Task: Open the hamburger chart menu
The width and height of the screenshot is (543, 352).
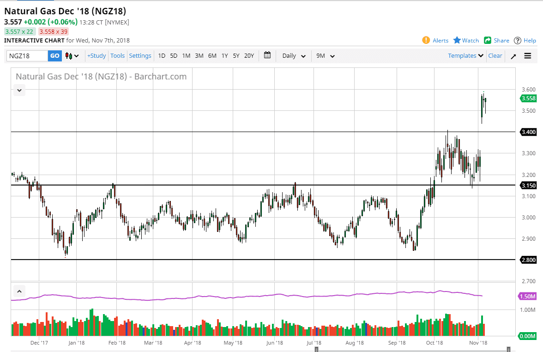Action: [x=528, y=56]
